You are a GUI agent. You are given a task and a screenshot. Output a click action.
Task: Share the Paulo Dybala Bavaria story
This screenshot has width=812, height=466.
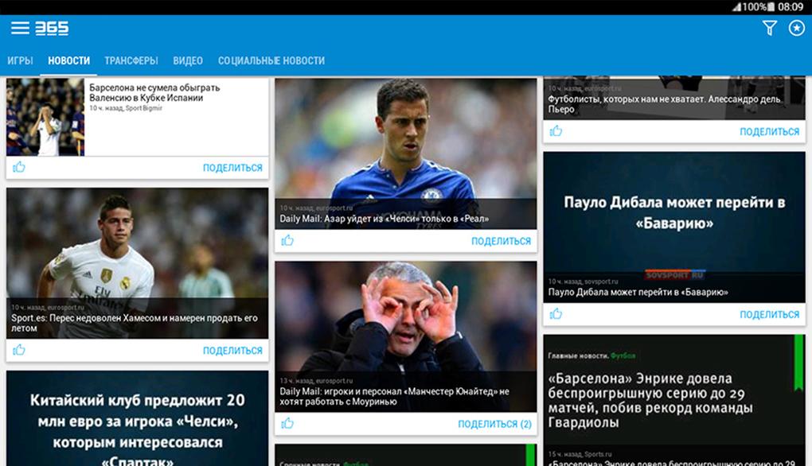(769, 315)
